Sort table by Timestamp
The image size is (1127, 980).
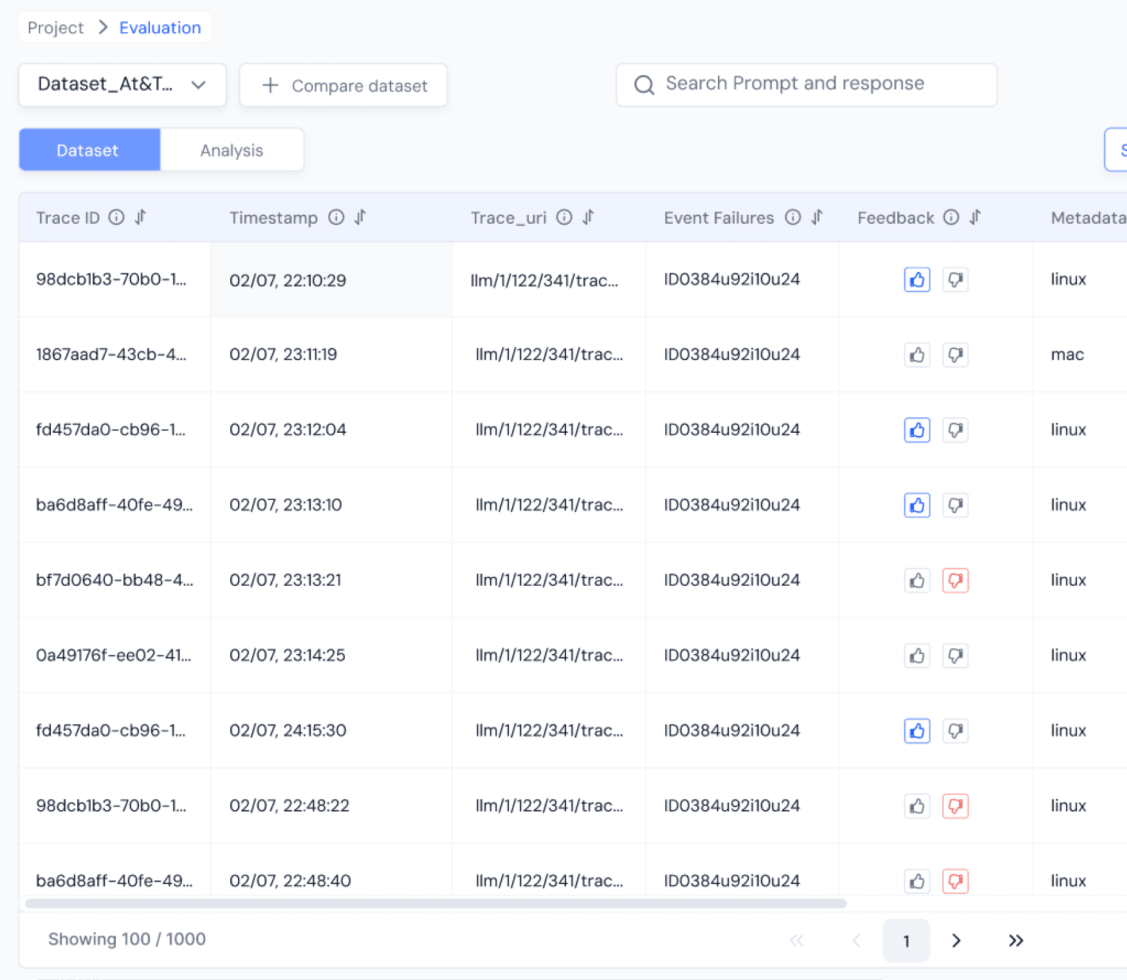tap(360, 217)
